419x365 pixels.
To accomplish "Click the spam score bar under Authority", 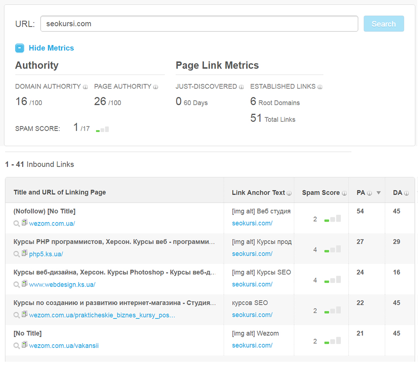I will pyautogui.click(x=103, y=130).
